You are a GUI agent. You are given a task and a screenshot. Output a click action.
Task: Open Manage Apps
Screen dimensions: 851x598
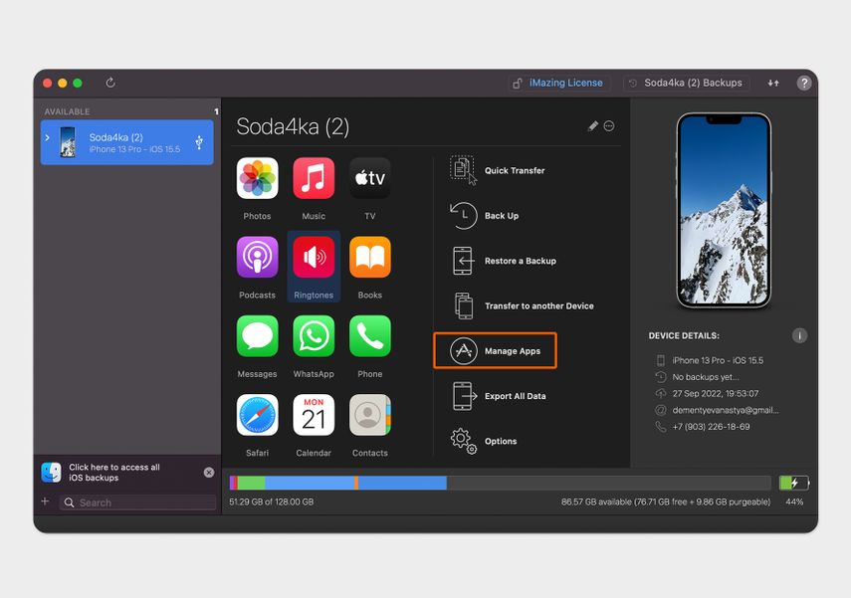495,351
